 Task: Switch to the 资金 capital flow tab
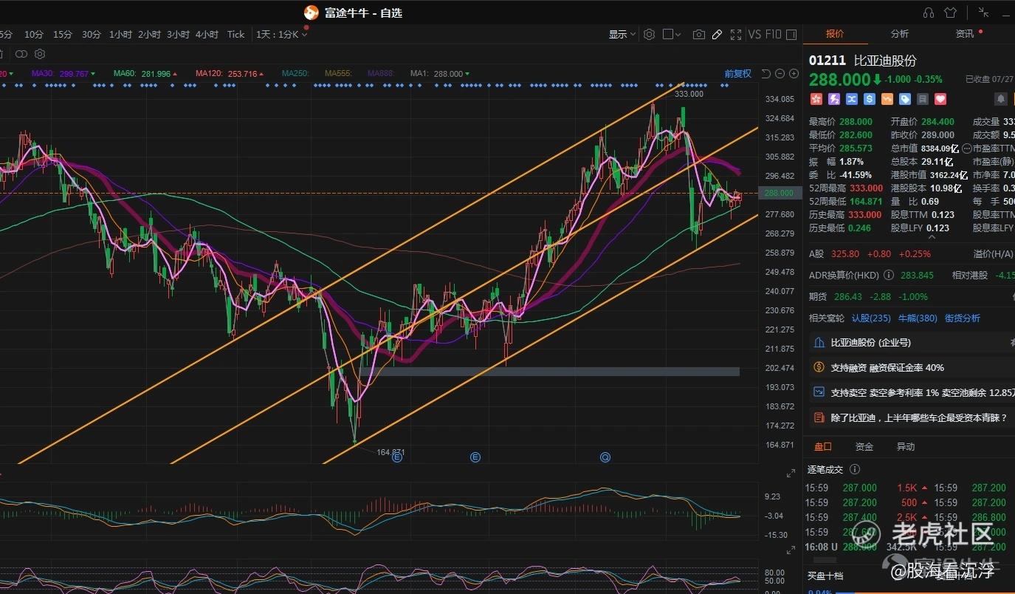point(864,447)
